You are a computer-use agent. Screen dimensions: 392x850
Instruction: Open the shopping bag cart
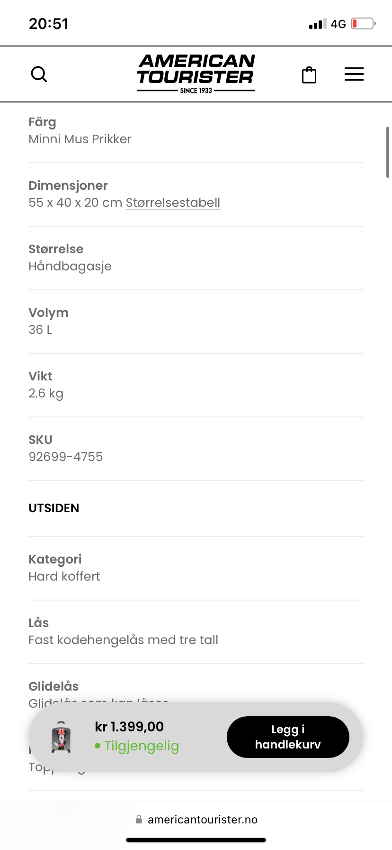pyautogui.click(x=309, y=74)
